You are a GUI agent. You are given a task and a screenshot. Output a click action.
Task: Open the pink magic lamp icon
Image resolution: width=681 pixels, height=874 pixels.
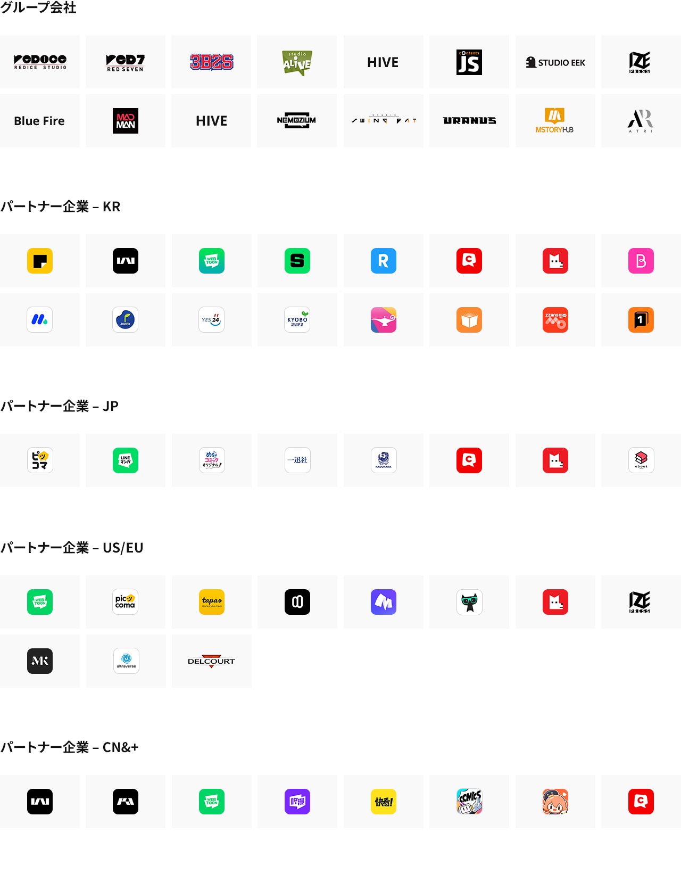384,320
